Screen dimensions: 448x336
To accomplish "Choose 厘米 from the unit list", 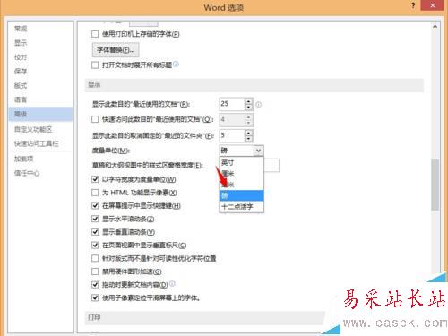I will [241, 173].
